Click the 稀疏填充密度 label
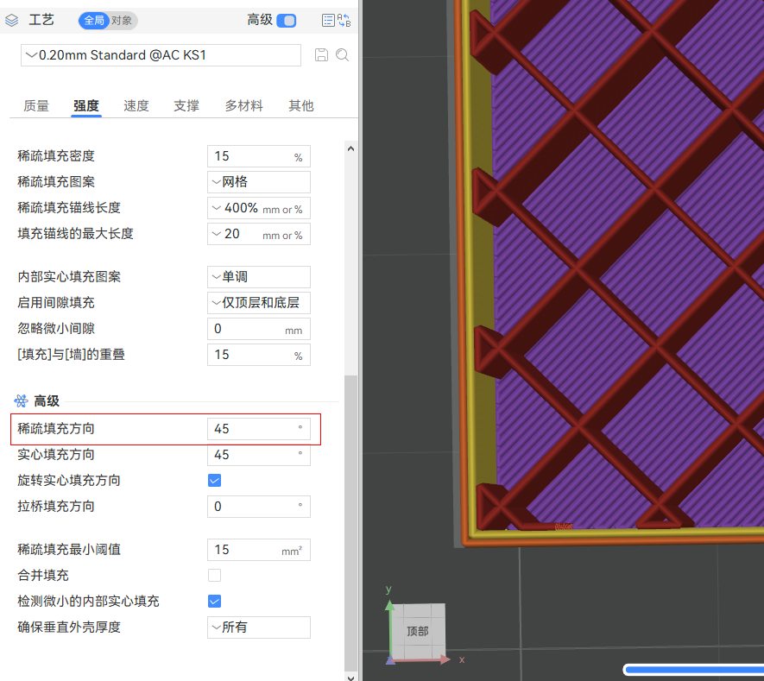Image resolution: width=764 pixels, height=681 pixels. pyautogui.click(x=56, y=156)
